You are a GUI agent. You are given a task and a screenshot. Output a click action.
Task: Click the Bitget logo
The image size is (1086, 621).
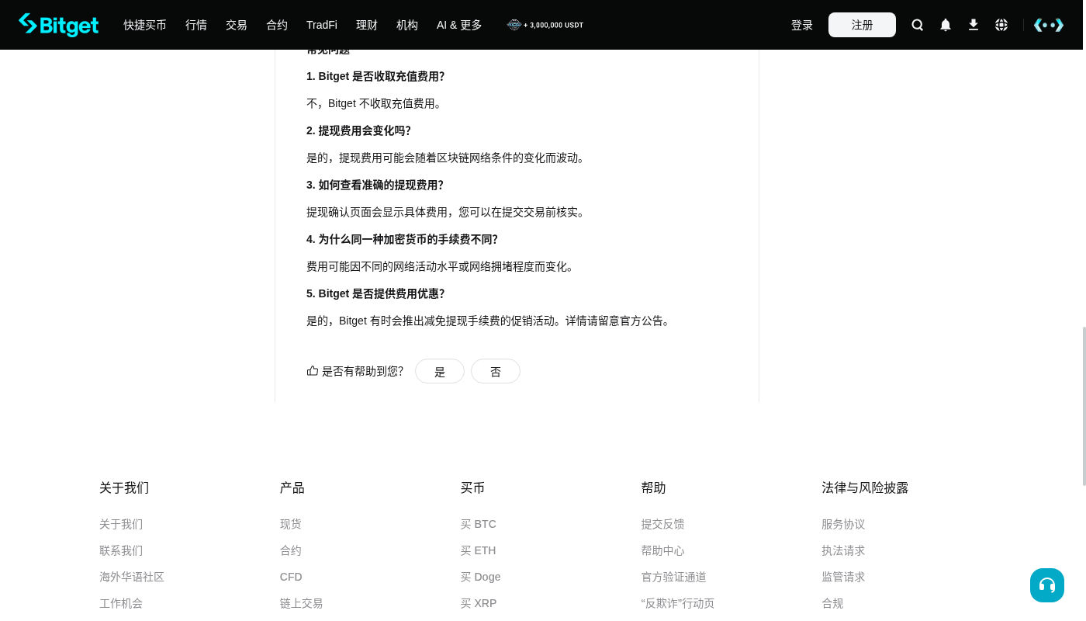pos(59,25)
